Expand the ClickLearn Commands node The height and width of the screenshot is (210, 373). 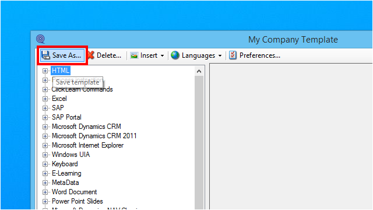45,89
